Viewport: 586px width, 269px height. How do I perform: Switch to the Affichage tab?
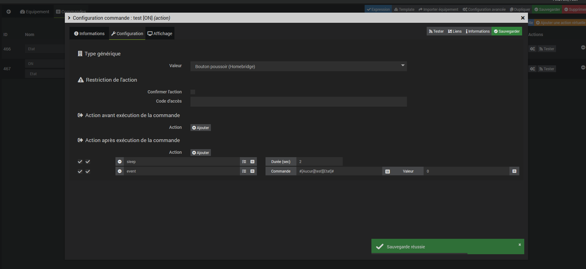pos(160,34)
